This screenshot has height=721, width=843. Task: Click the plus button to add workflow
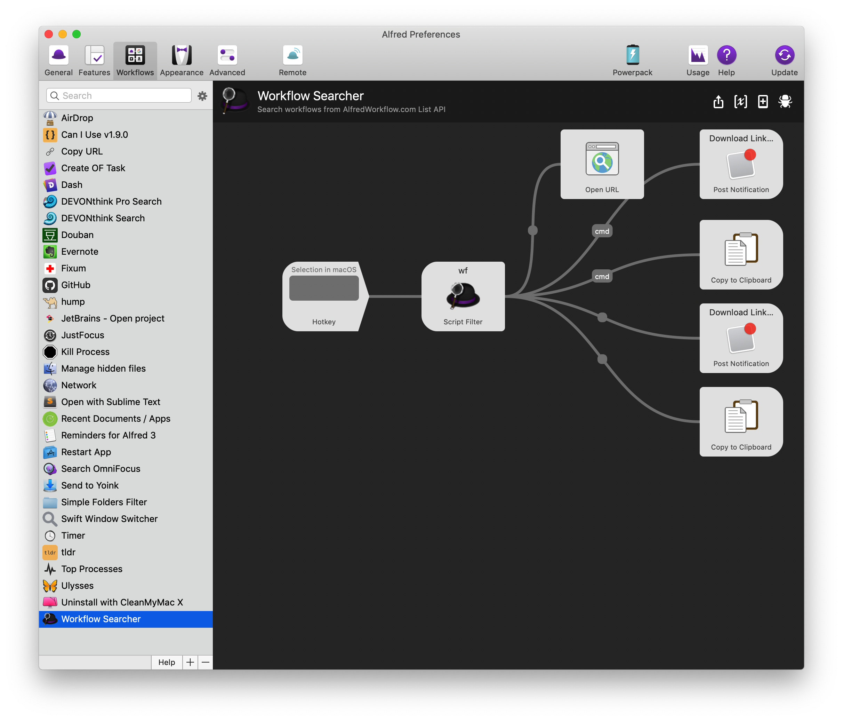tap(190, 662)
